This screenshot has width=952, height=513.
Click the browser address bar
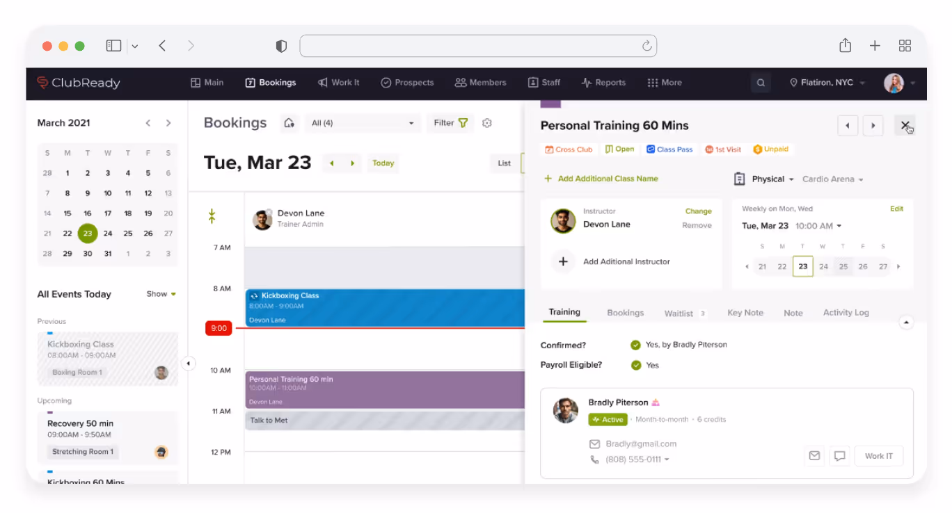(x=478, y=46)
